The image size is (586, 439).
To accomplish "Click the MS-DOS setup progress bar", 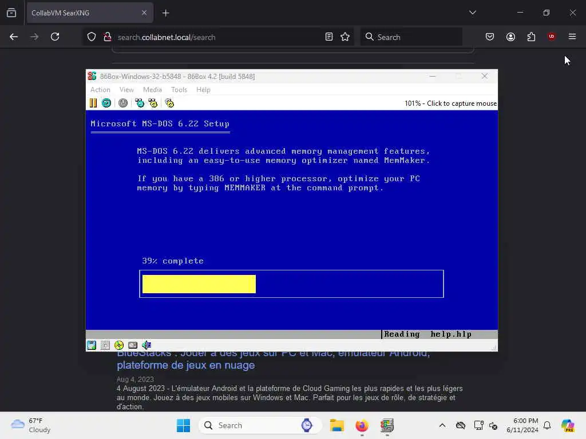I will click(291, 284).
